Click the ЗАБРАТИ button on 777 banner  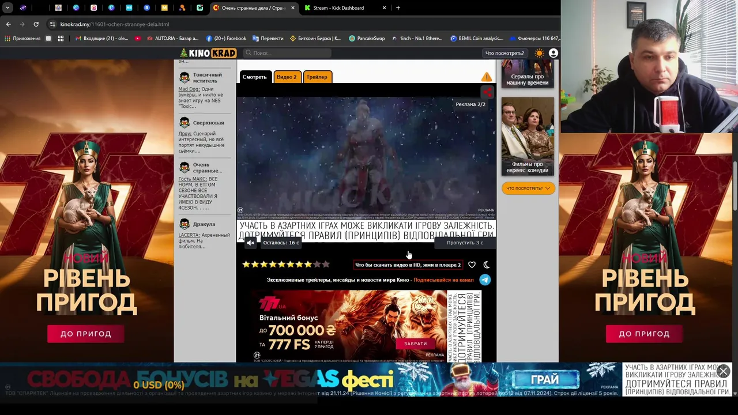[x=415, y=344]
